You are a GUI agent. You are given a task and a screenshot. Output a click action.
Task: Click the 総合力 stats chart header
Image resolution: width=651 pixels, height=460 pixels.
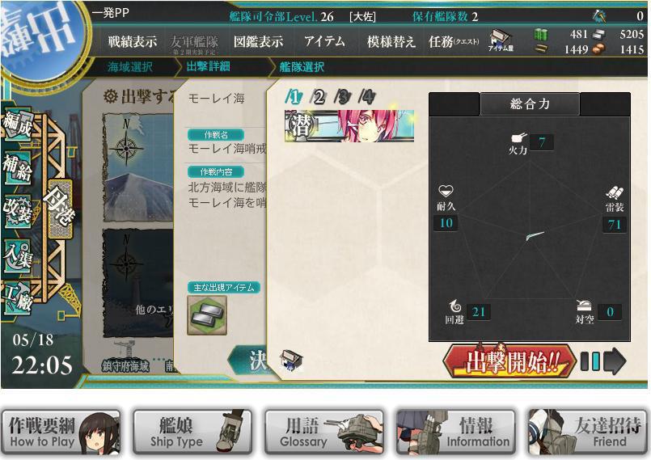pos(530,103)
